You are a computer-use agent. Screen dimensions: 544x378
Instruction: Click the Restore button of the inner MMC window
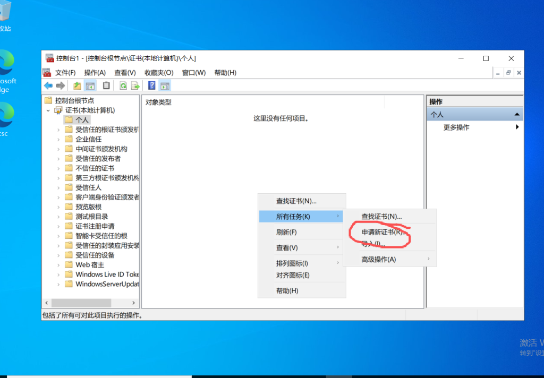point(508,73)
